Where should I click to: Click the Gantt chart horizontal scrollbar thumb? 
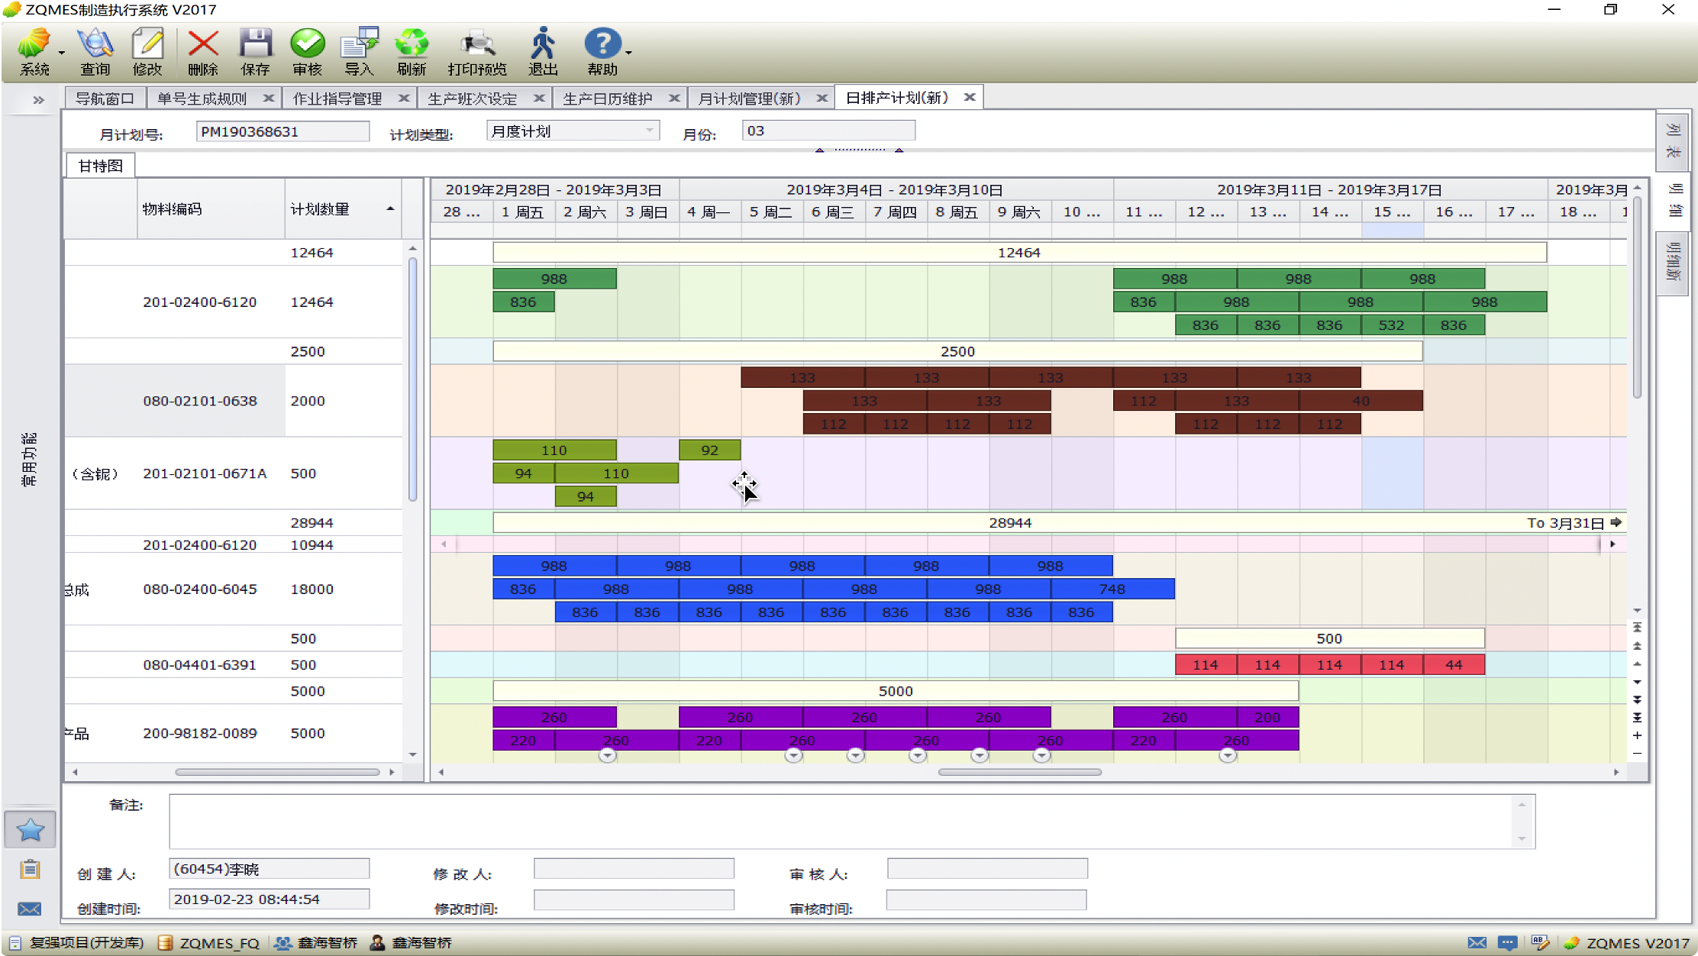[1019, 772]
